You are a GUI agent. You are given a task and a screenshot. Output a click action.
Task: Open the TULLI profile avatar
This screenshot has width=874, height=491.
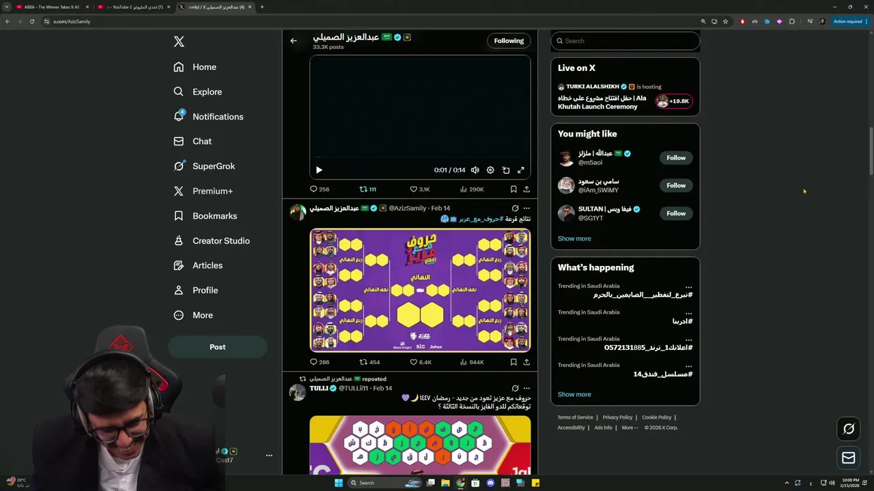(297, 392)
